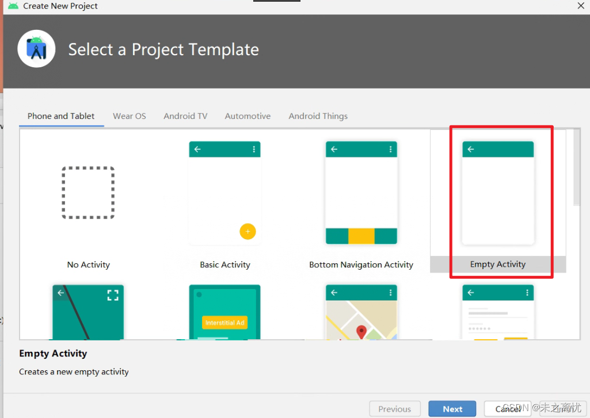Screen dimensions: 590x418
Task: Select the No Activity template thumbnail
Action: click(88, 193)
